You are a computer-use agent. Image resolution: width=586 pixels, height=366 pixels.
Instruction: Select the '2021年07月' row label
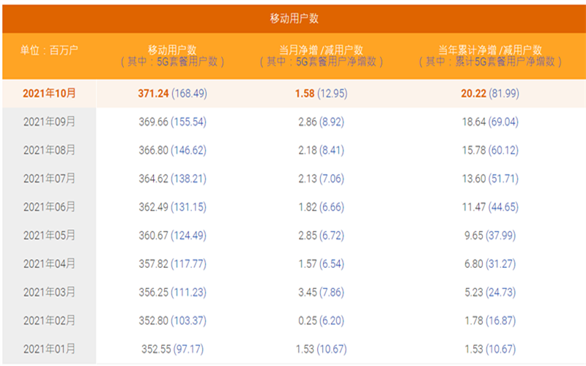49,179
